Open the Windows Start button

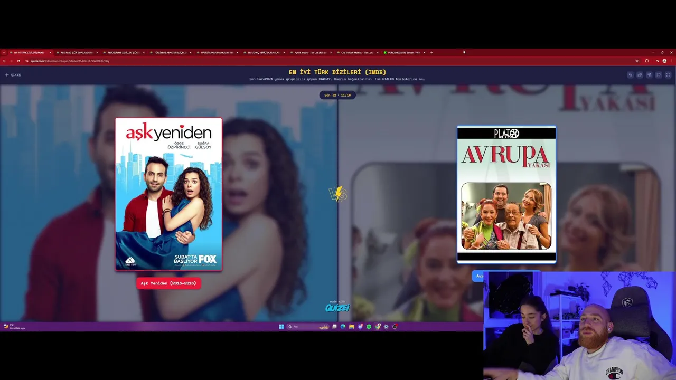point(281,327)
